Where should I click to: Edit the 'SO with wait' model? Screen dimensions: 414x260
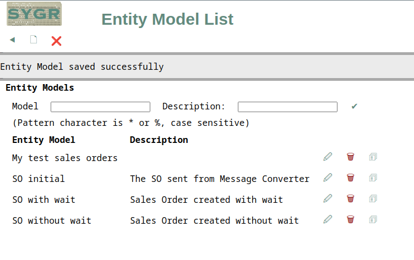[328, 198]
